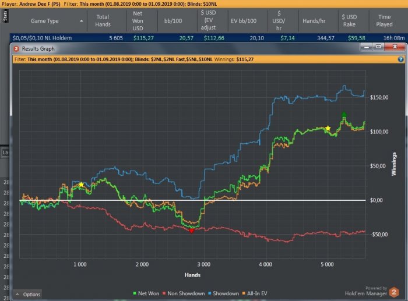Expand the Options panel
This screenshot has height=301, width=408.
click(28, 294)
